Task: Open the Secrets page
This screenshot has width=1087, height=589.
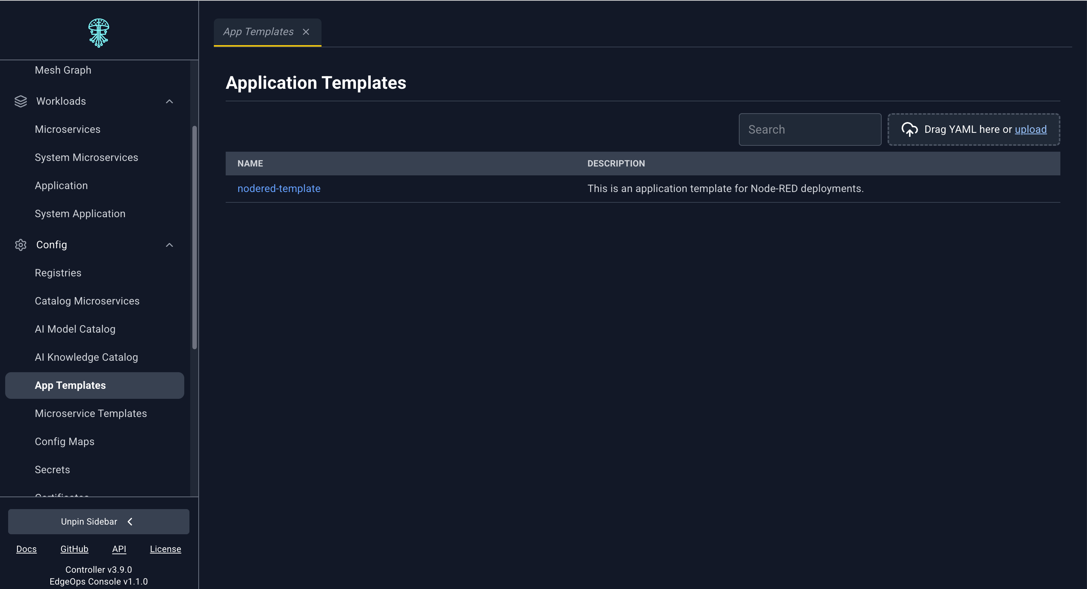Action: pos(52,469)
